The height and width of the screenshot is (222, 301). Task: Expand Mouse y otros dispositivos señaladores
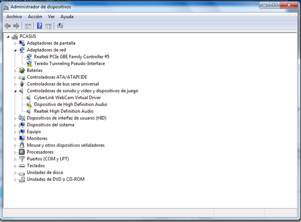(x=15, y=146)
